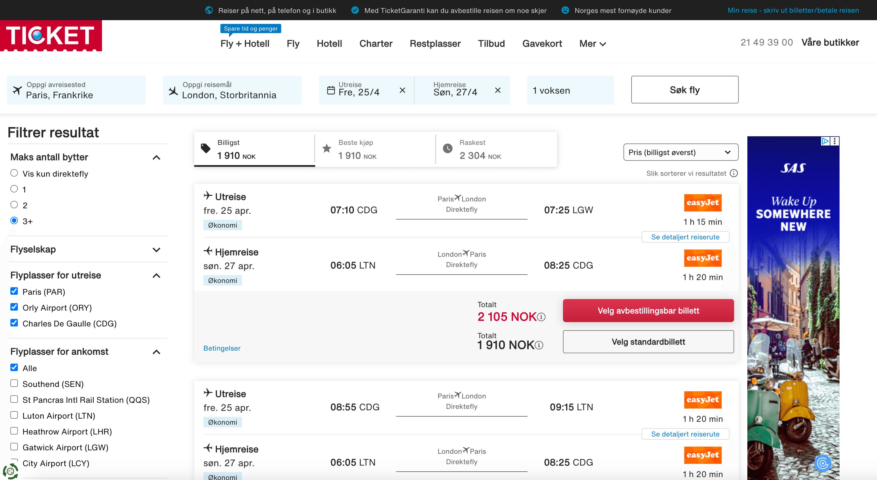Clear the Hjemreise date with the X
This screenshot has width=877, height=480.
click(498, 90)
